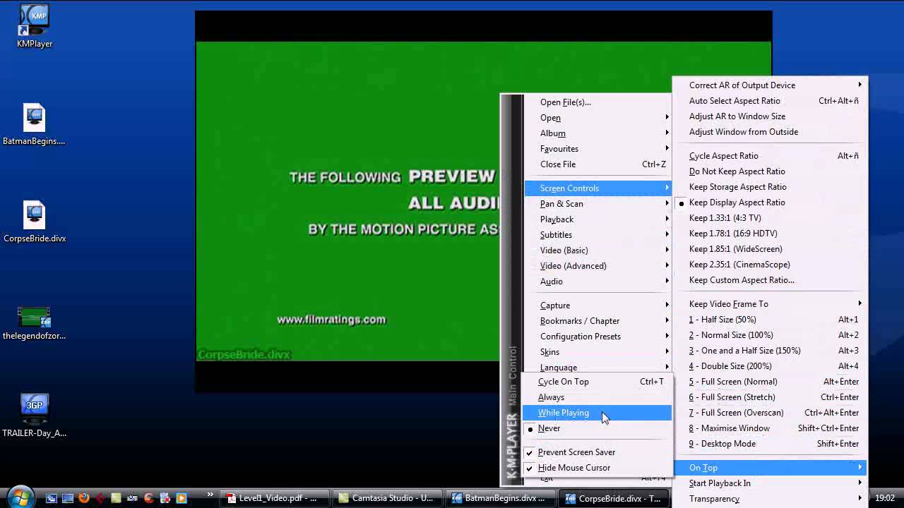Screen dimensions: 904x508
Task: Expand Correct AR of Output Device
Action: click(770, 85)
